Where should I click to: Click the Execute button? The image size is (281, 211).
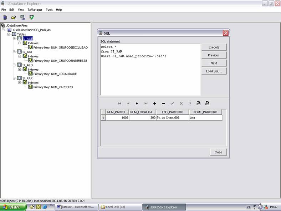pyautogui.click(x=214, y=47)
